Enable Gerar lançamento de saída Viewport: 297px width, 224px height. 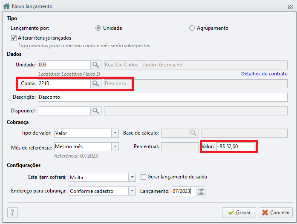pos(143,177)
